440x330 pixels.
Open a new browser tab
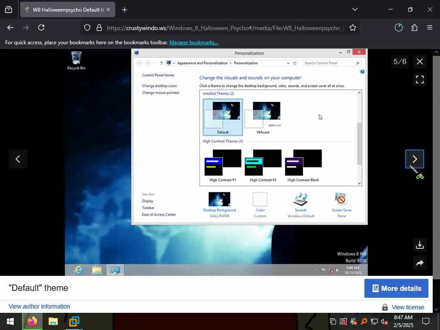click(x=124, y=10)
